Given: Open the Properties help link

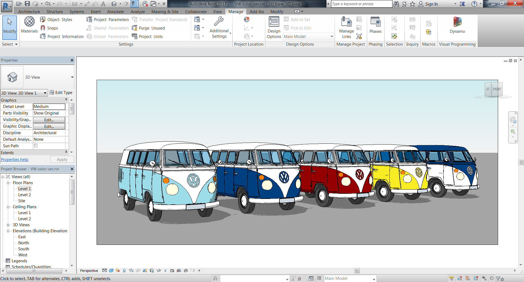Looking at the screenshot, I should tap(14, 159).
